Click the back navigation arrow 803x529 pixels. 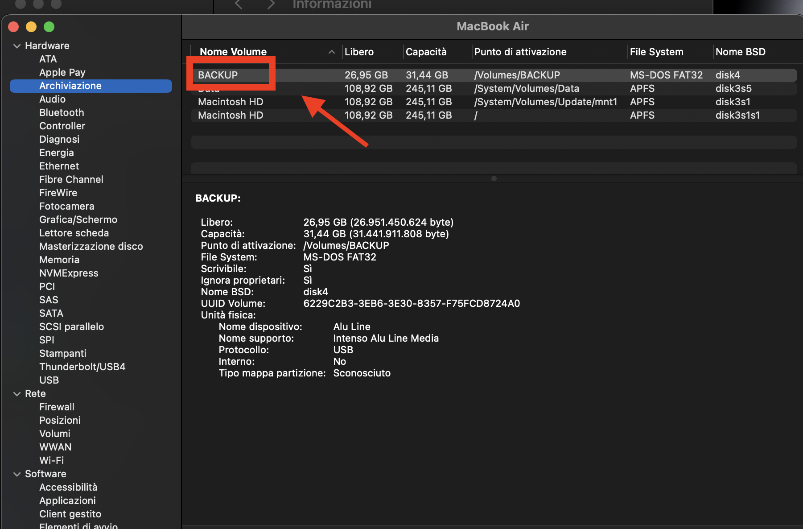click(x=239, y=4)
